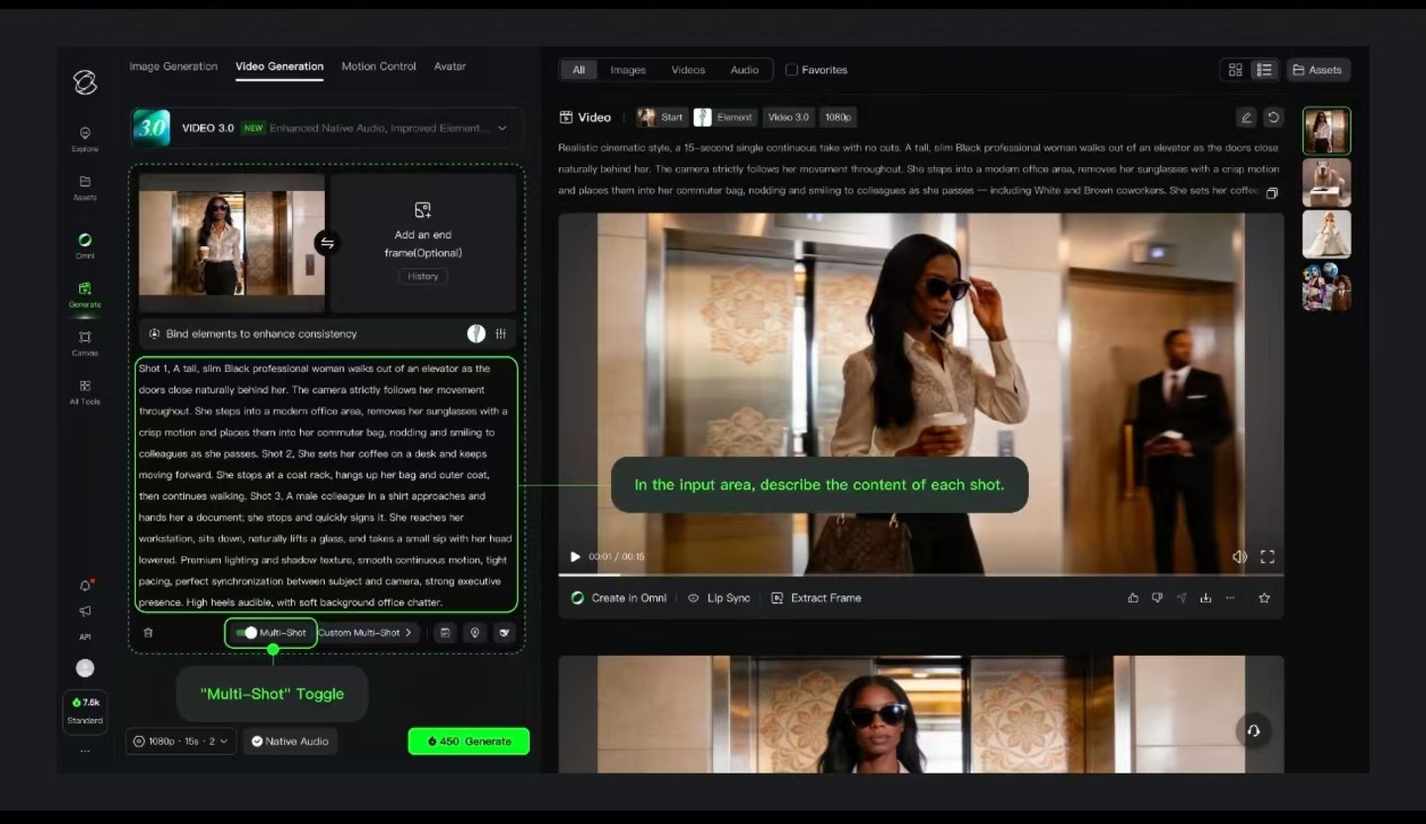Switch to grid view layout

click(1235, 70)
